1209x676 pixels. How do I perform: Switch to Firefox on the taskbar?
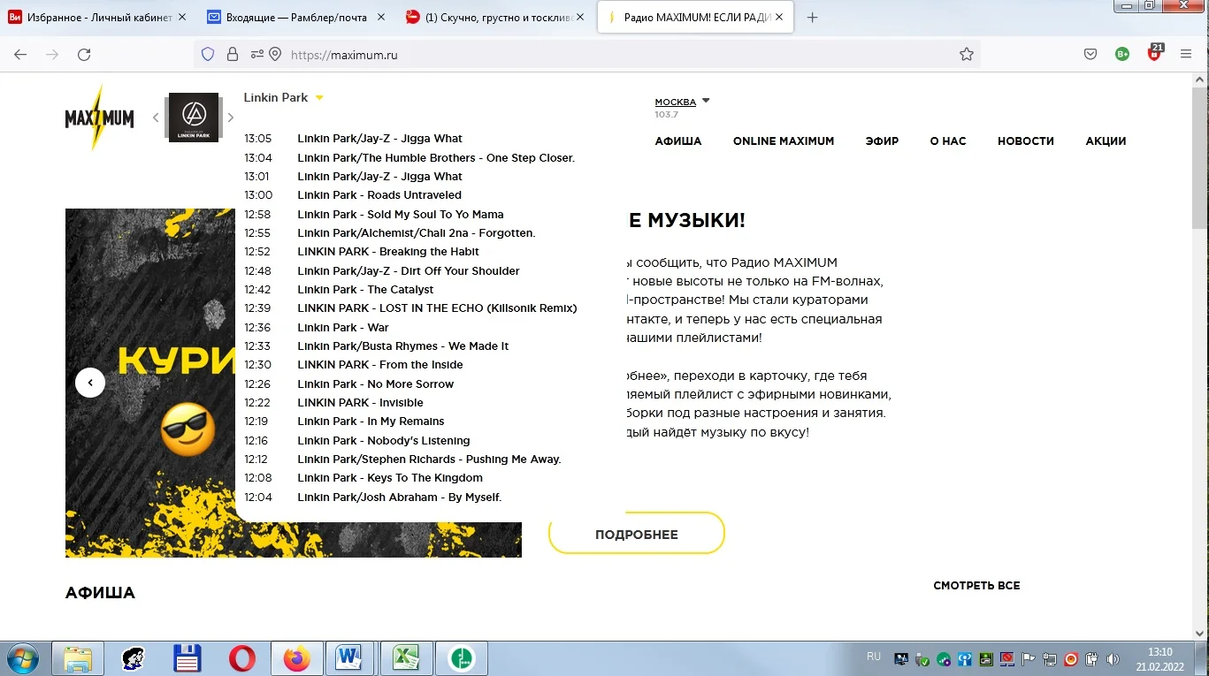(297, 659)
